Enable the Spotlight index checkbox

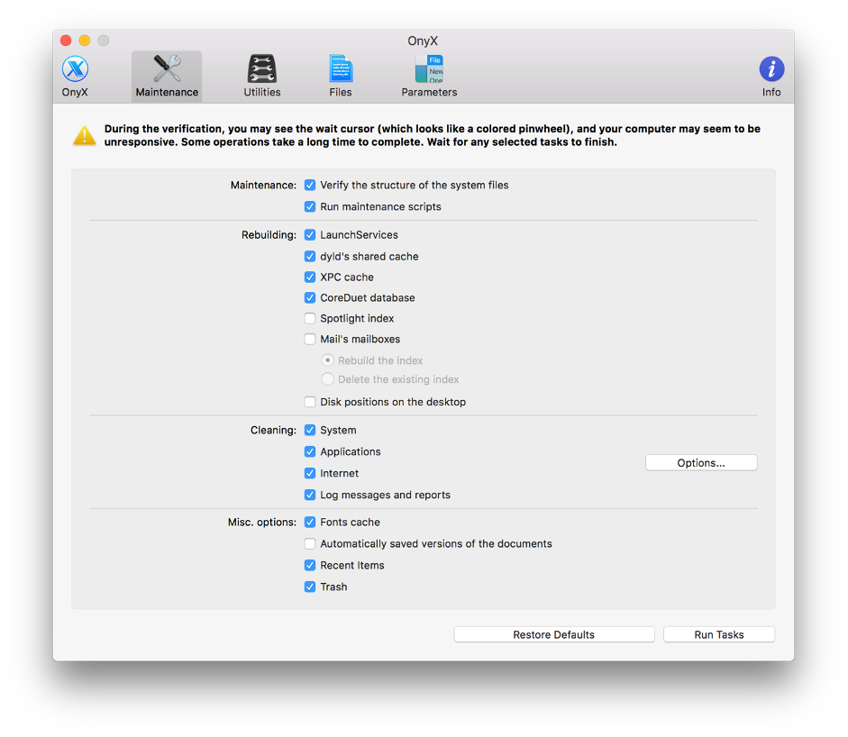coord(310,319)
